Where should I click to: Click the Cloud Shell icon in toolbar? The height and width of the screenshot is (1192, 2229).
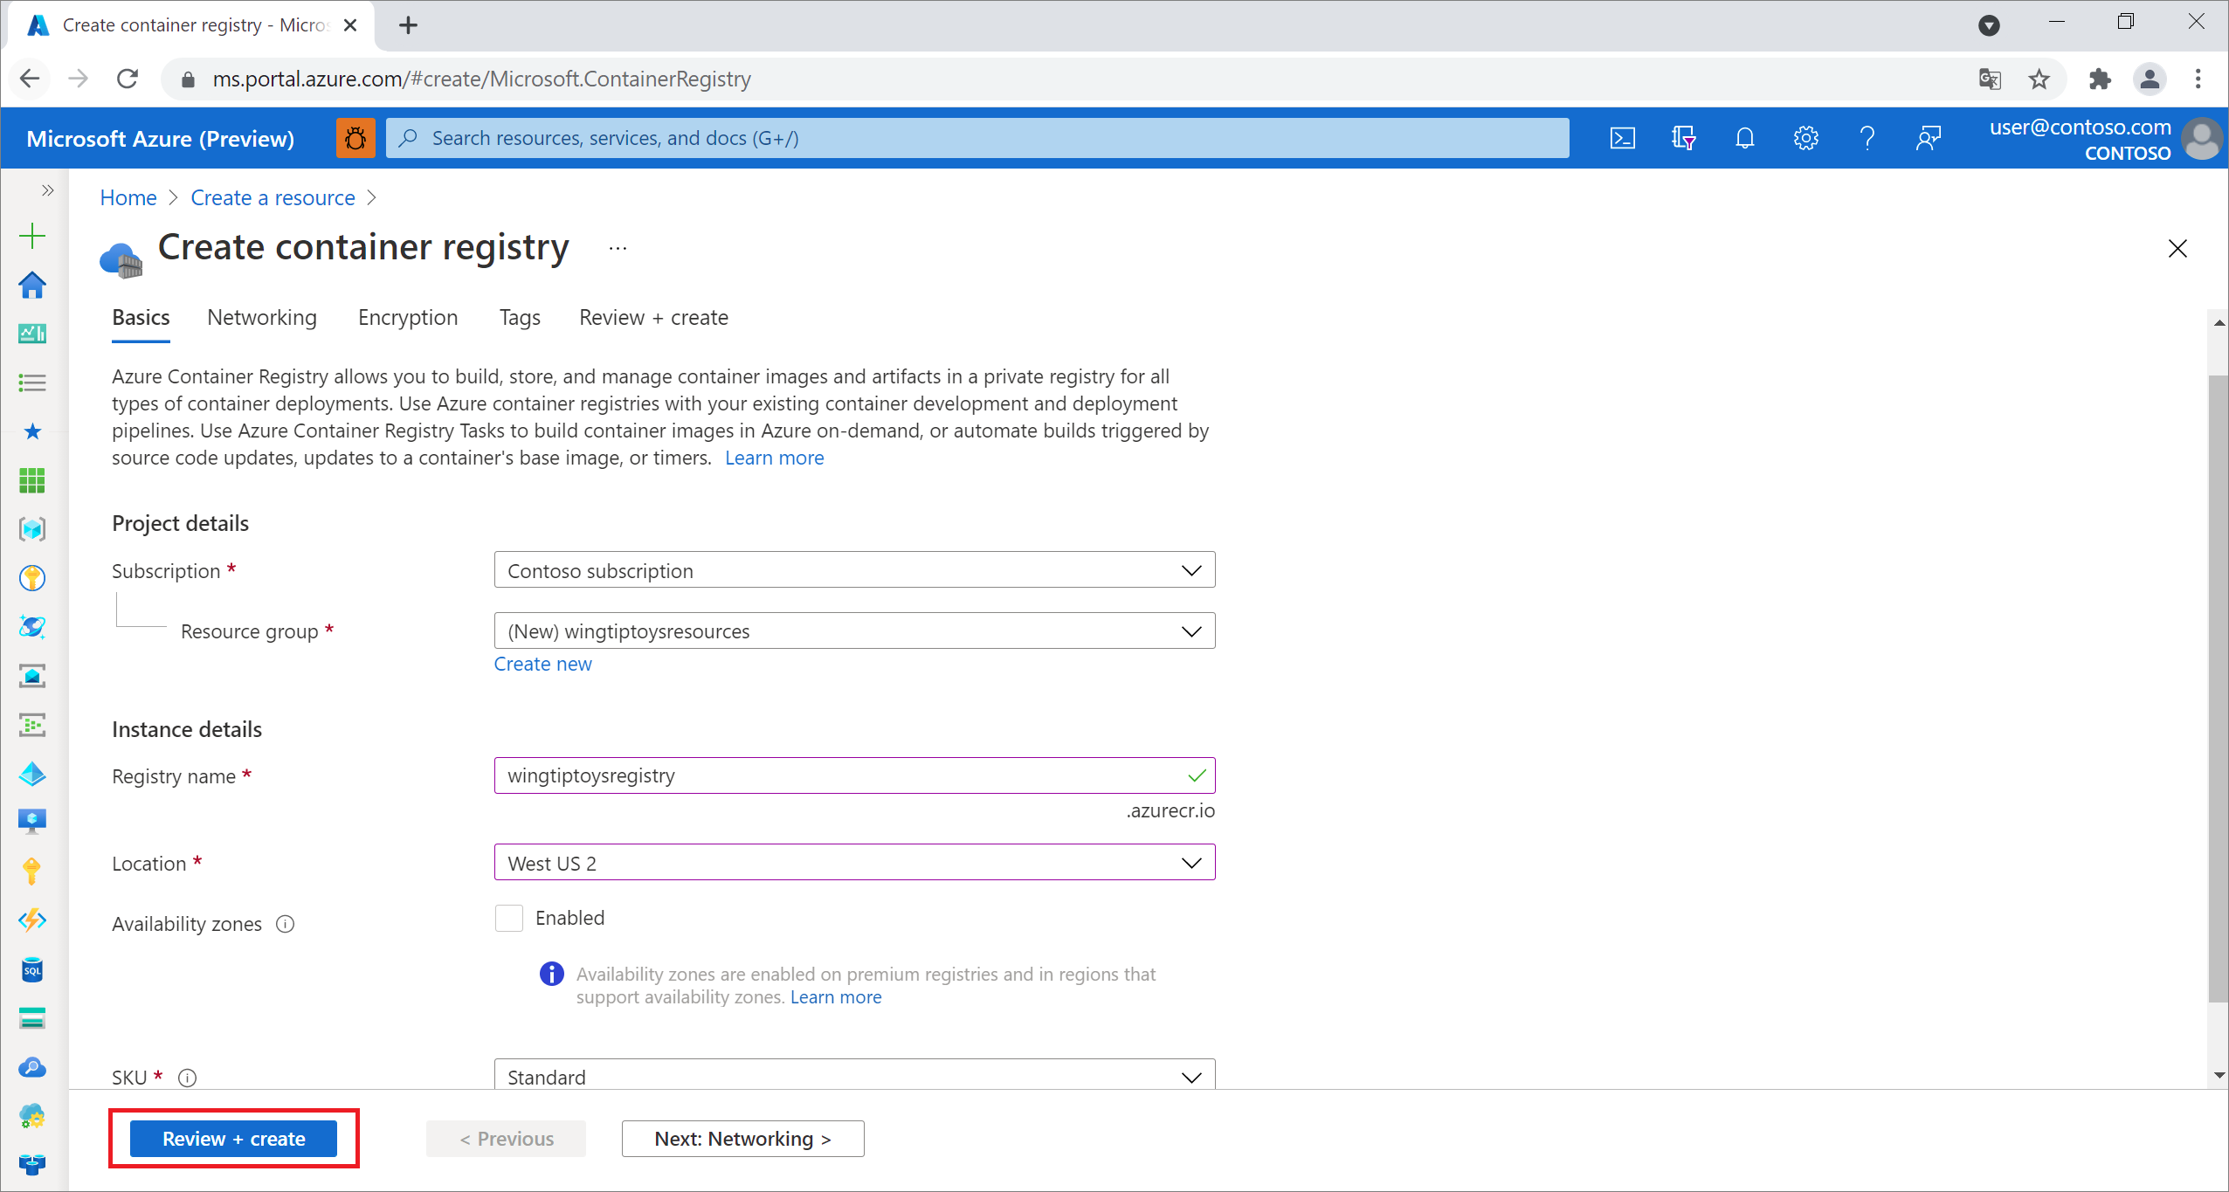point(1622,137)
